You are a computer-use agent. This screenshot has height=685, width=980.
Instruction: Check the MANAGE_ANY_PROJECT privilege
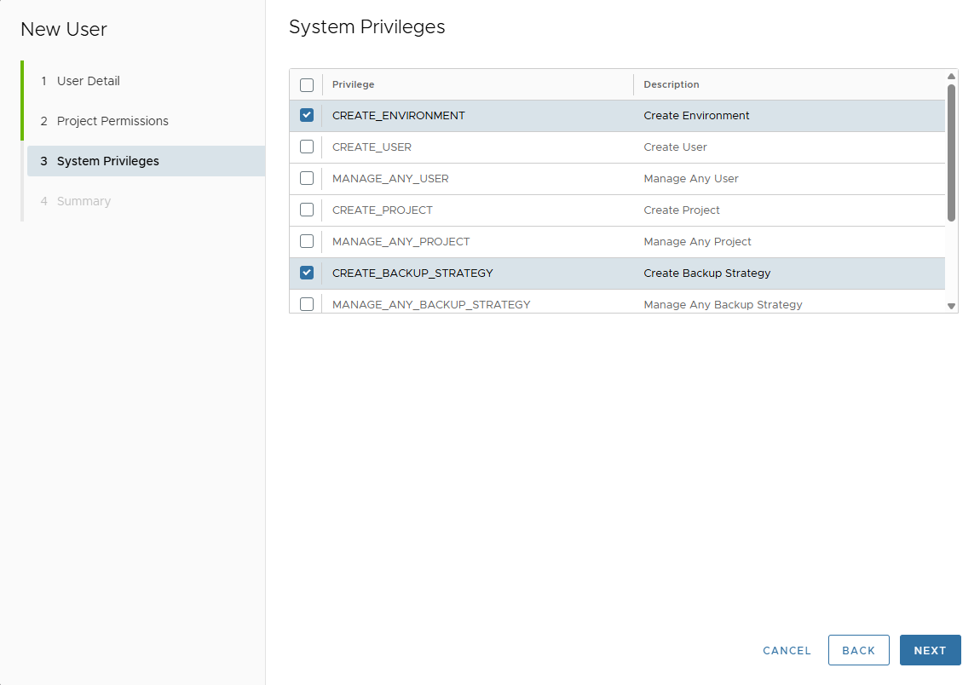[x=306, y=241]
